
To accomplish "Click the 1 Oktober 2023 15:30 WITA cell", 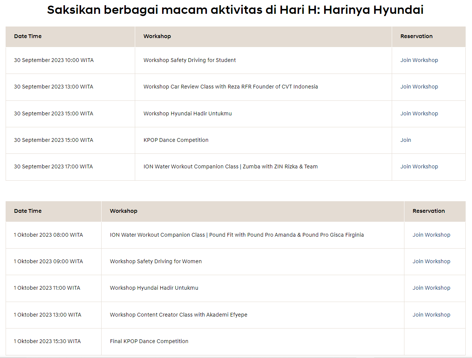I will pos(47,341).
